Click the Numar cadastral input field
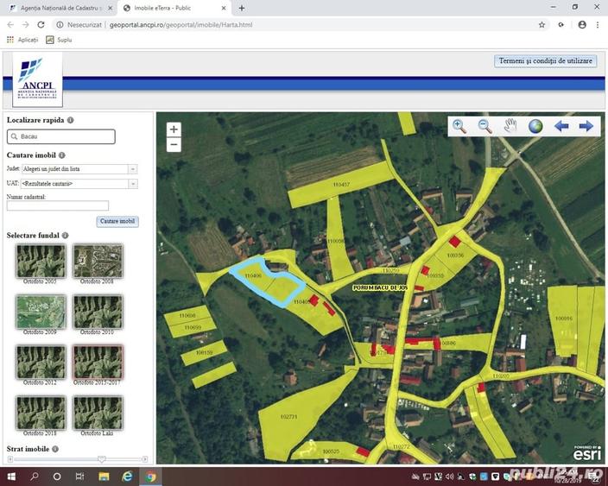The image size is (608, 486). pyautogui.click(x=58, y=205)
